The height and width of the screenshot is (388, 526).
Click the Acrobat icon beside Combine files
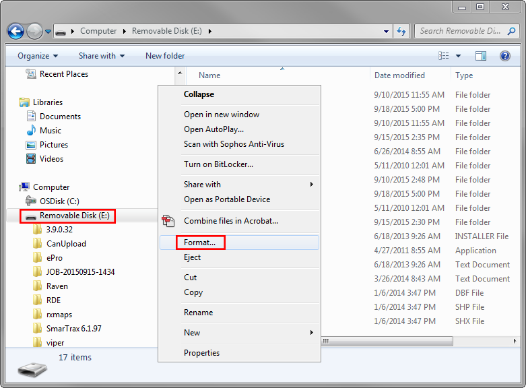coord(168,221)
